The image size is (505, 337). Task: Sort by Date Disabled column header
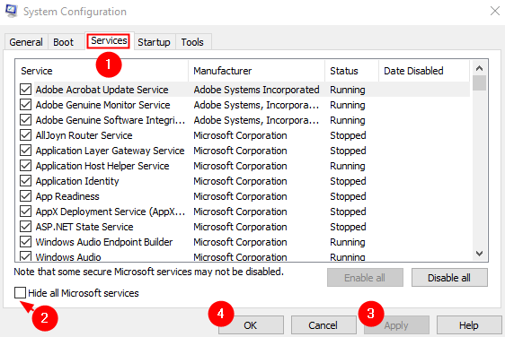424,71
